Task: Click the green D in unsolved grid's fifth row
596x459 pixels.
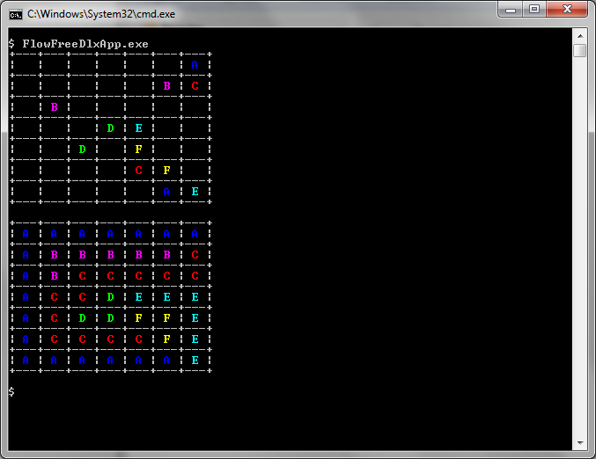Action: tap(83, 149)
